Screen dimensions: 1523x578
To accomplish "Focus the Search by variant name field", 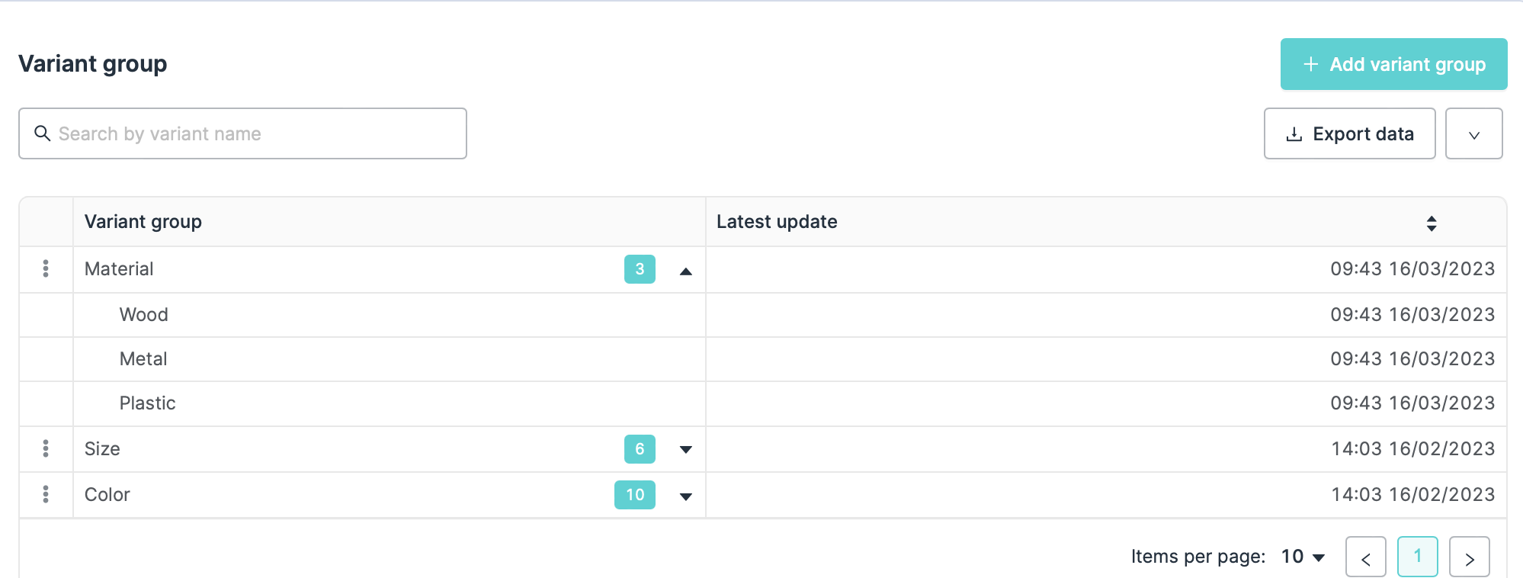I will (252, 133).
